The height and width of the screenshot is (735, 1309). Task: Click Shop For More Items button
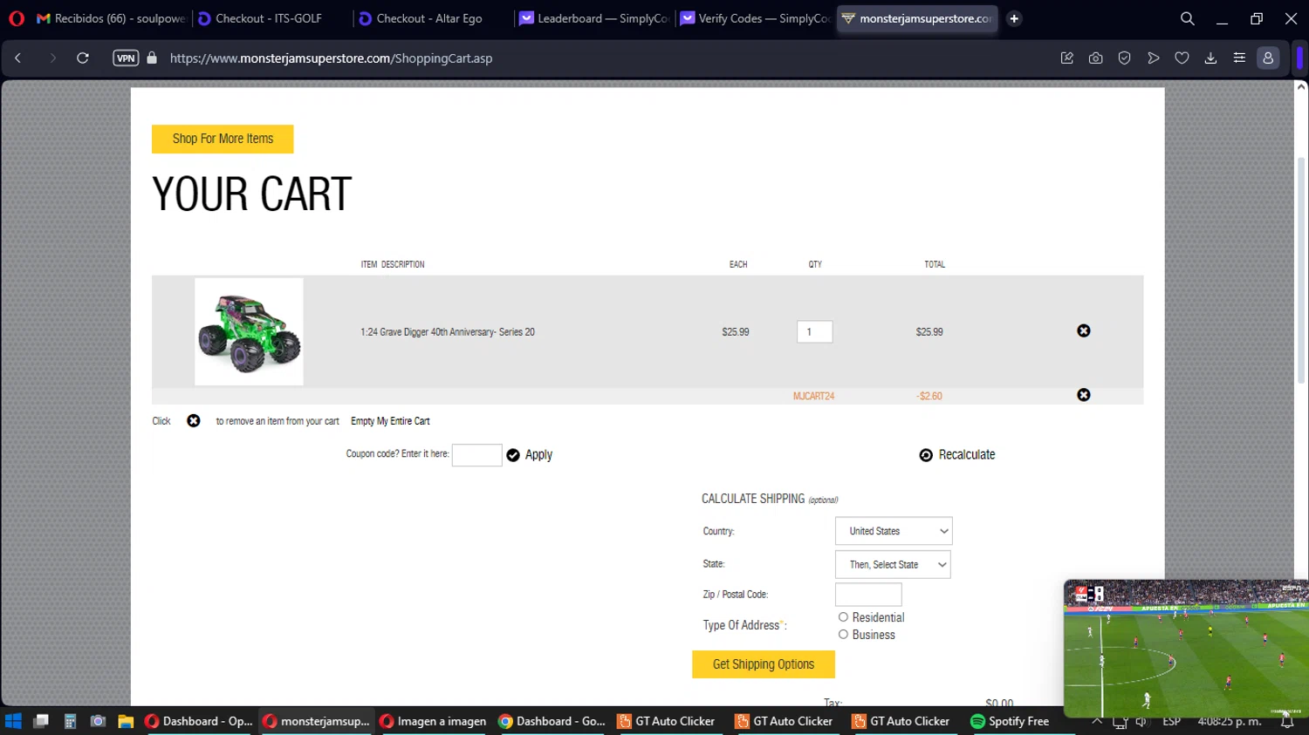coord(223,139)
